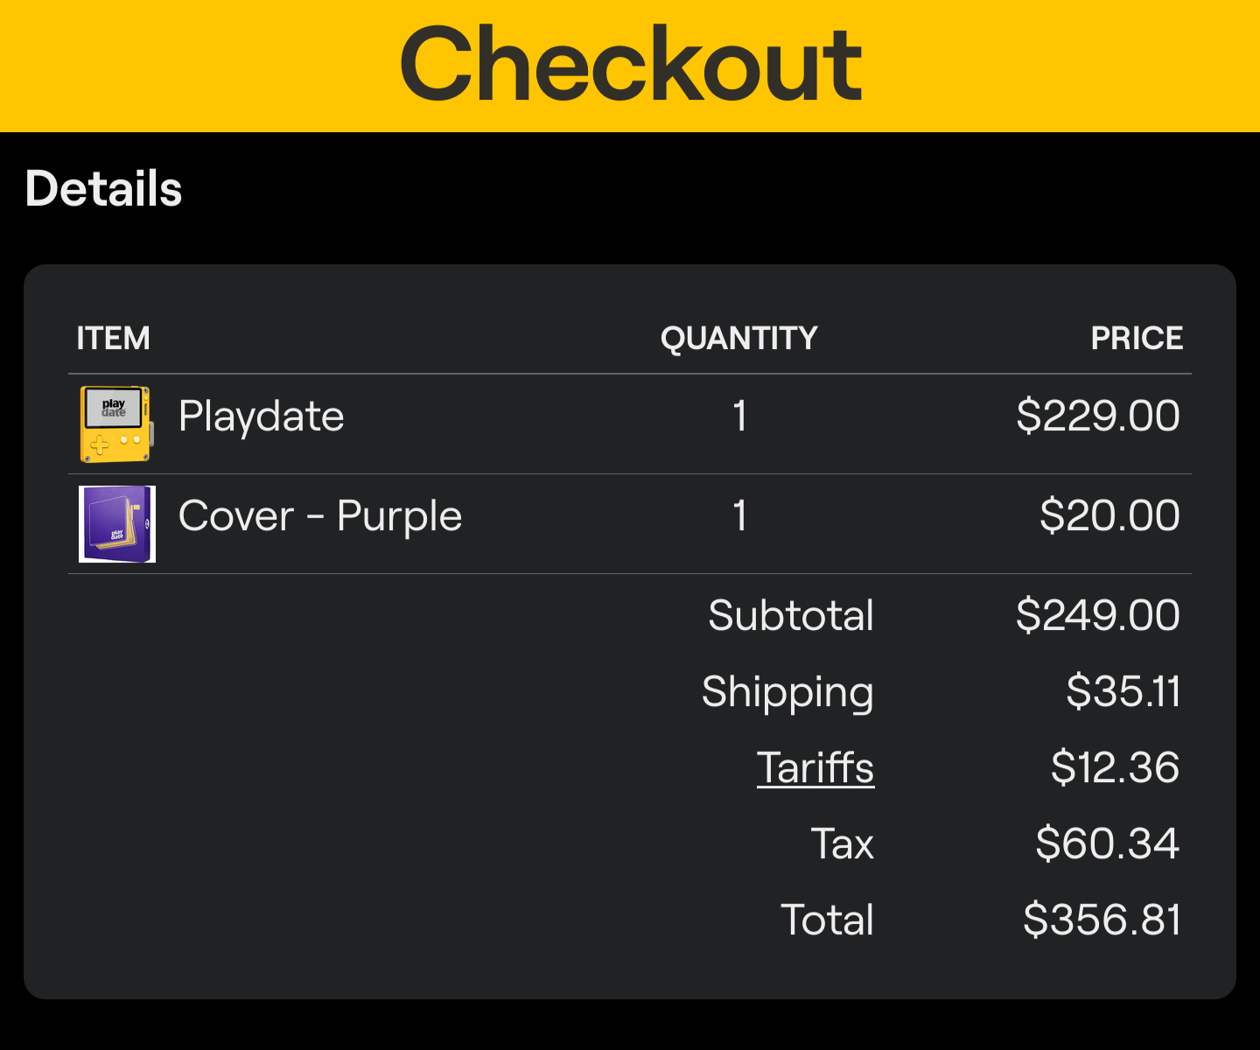Screen dimensions: 1260x1050
Task: Click the Shipping amount $35.11
Action: pos(1123,691)
